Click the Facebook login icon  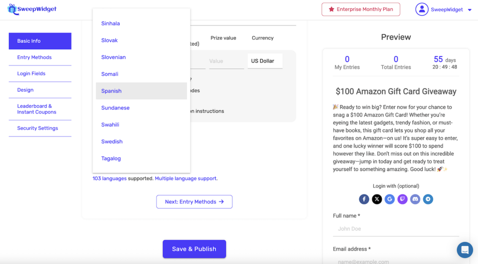(x=364, y=199)
